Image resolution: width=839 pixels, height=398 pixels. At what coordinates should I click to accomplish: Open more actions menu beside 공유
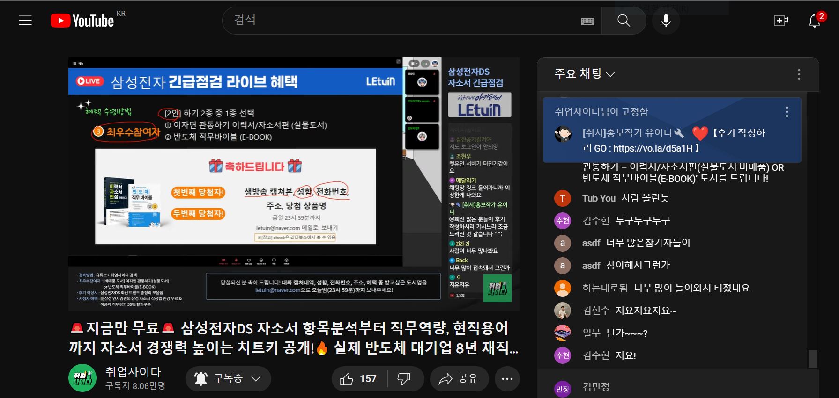507,379
